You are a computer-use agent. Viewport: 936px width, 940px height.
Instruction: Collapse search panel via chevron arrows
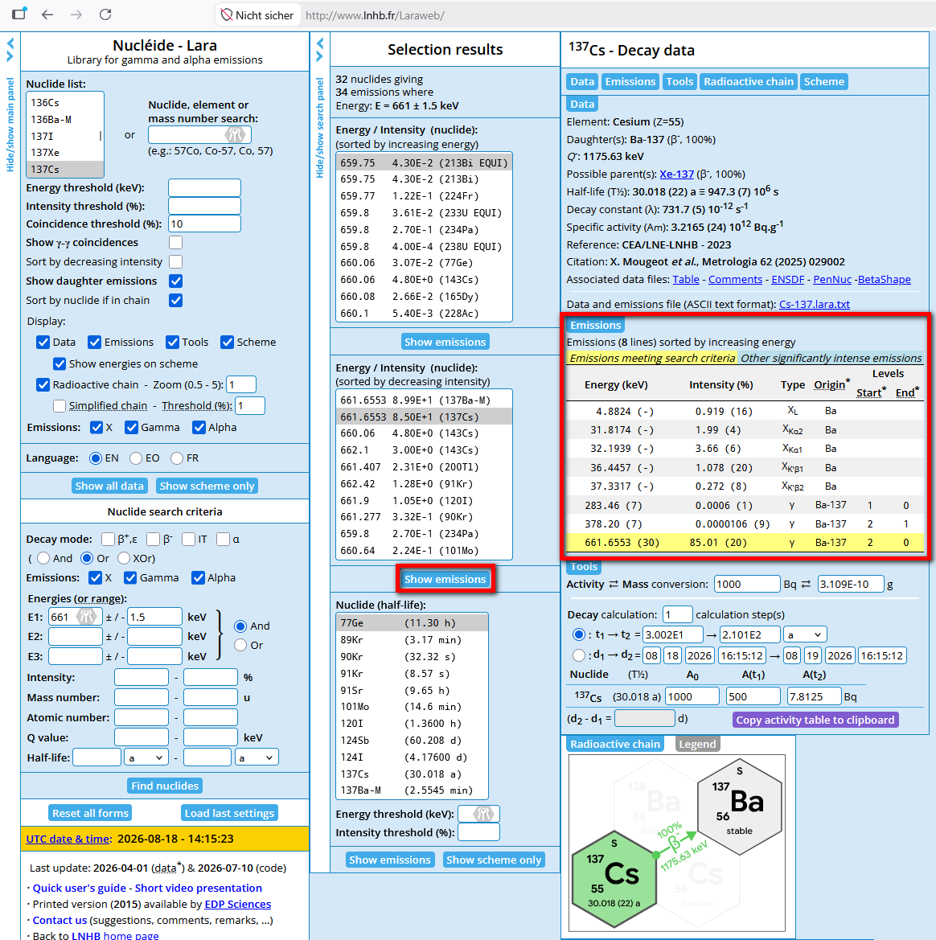coord(319,50)
